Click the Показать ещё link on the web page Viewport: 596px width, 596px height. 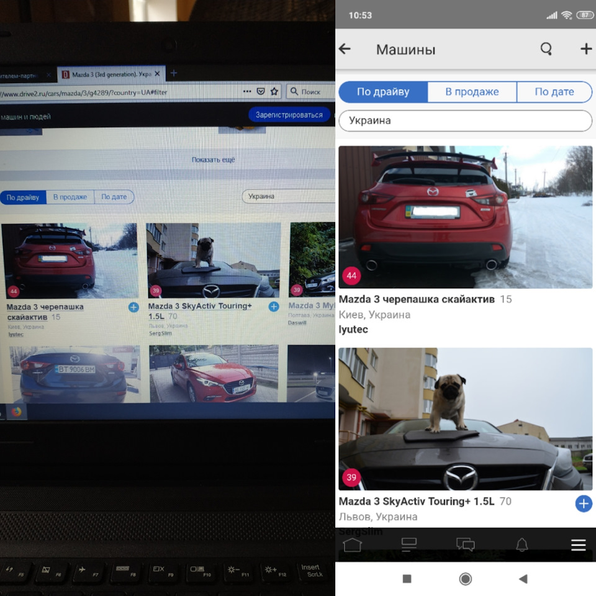point(213,160)
